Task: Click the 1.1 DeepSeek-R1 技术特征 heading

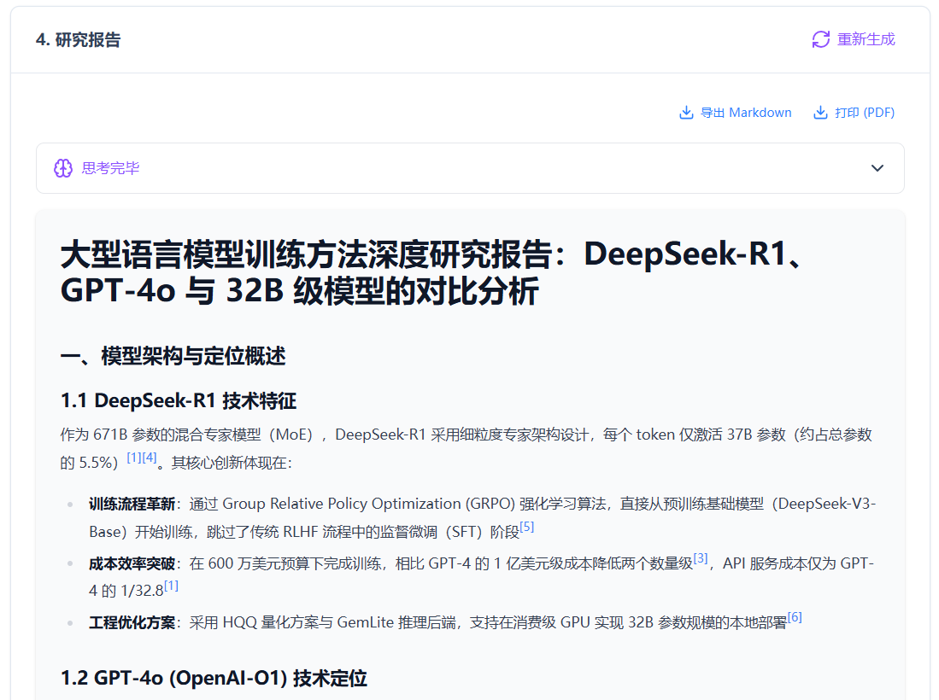Action: 178,400
